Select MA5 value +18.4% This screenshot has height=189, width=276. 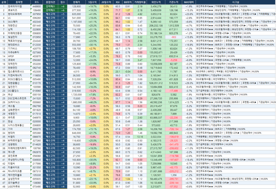click(189, 160)
